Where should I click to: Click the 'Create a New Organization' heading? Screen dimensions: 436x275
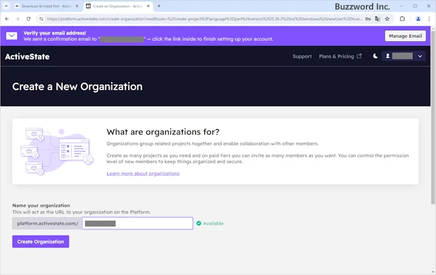point(77,87)
